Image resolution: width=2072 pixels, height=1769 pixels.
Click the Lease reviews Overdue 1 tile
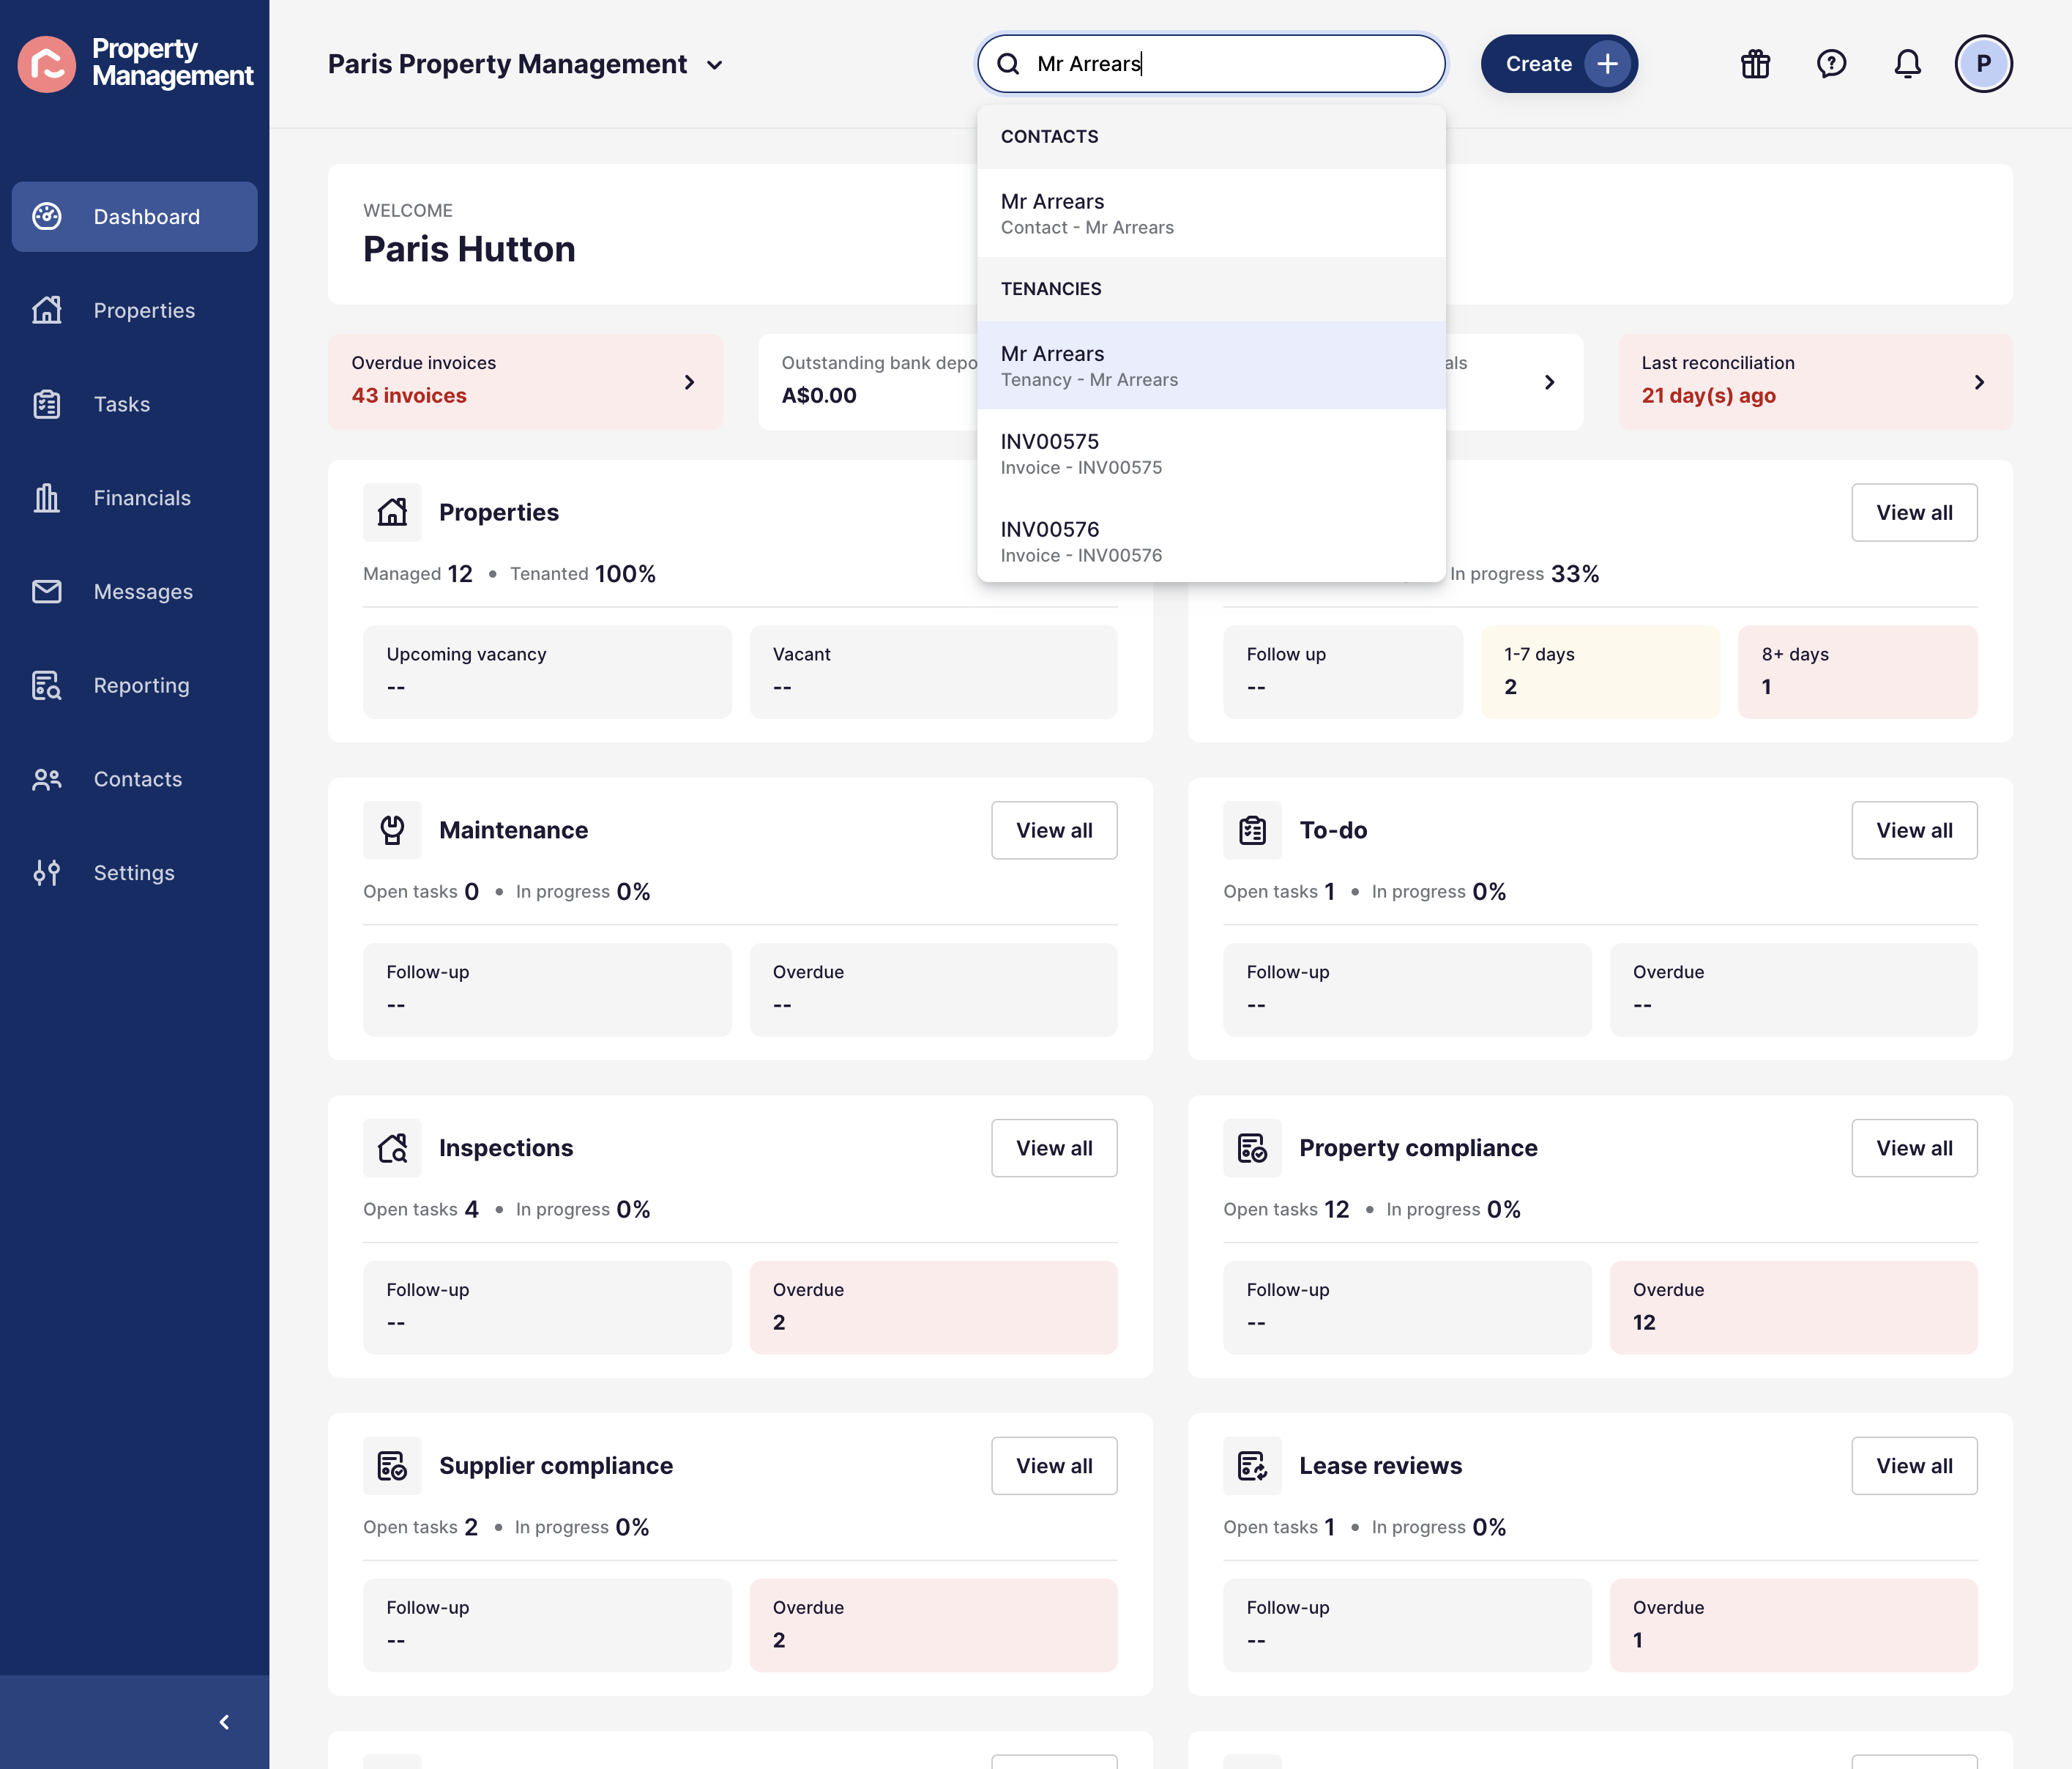coord(1793,1625)
